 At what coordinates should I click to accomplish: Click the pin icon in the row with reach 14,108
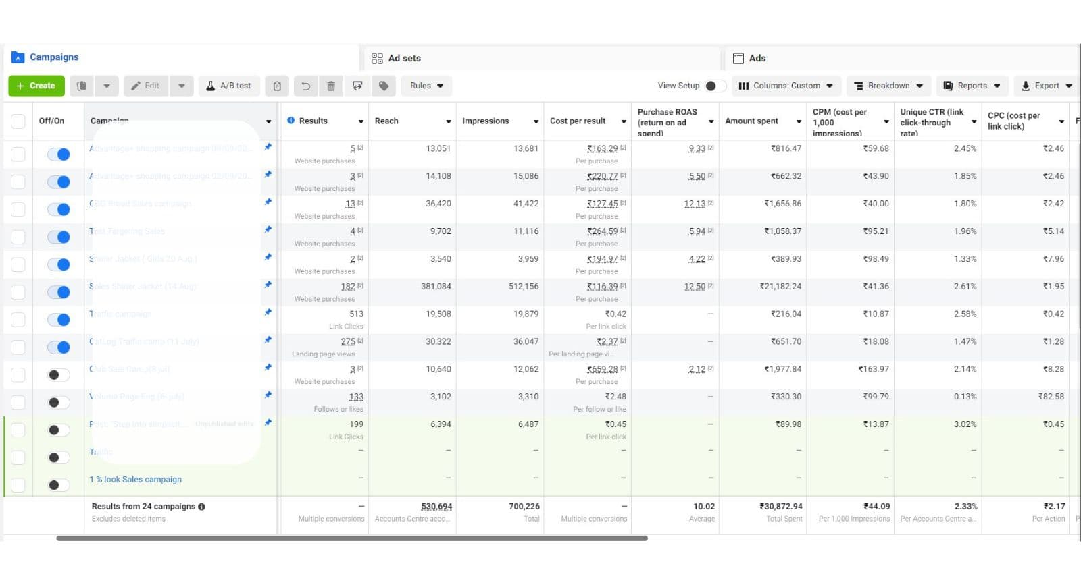click(x=268, y=174)
